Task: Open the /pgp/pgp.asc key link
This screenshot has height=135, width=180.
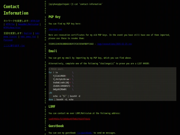Action: coord(55,29)
